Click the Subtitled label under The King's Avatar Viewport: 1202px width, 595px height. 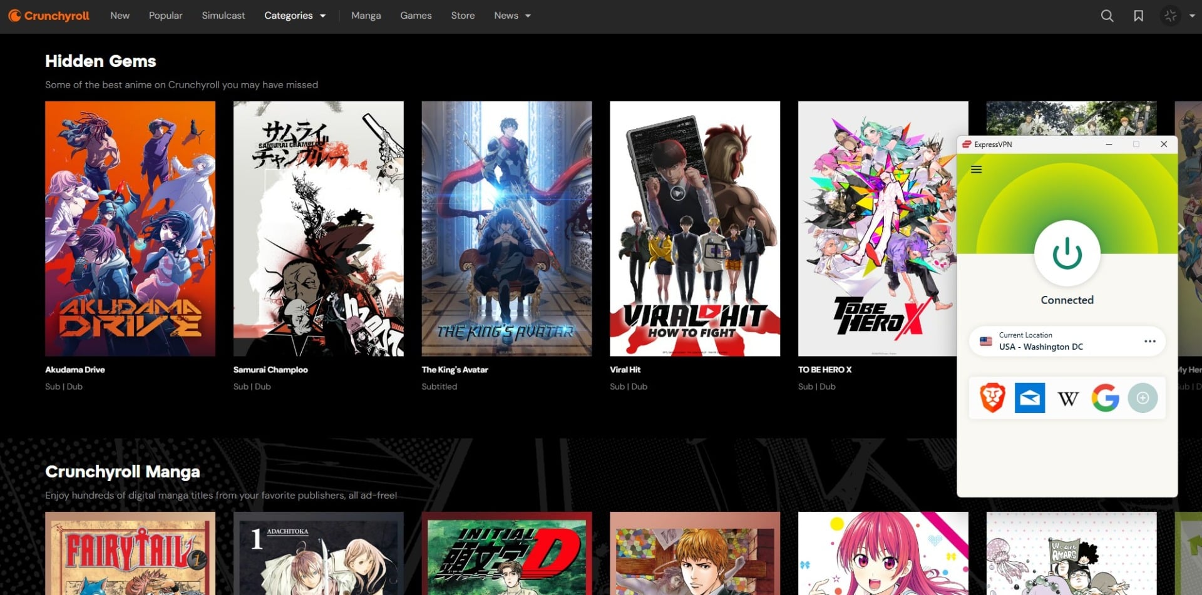pyautogui.click(x=439, y=387)
